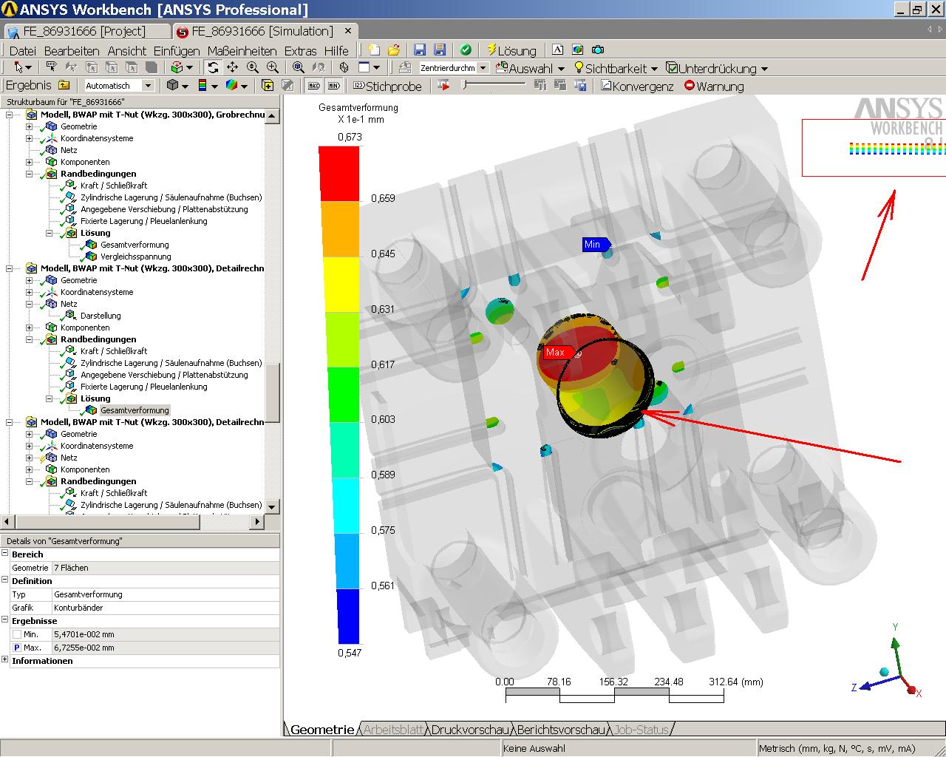Click the Konvergenz button
This screenshot has width=946, height=757.
637,86
